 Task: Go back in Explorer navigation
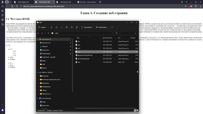click(x=38, y=33)
